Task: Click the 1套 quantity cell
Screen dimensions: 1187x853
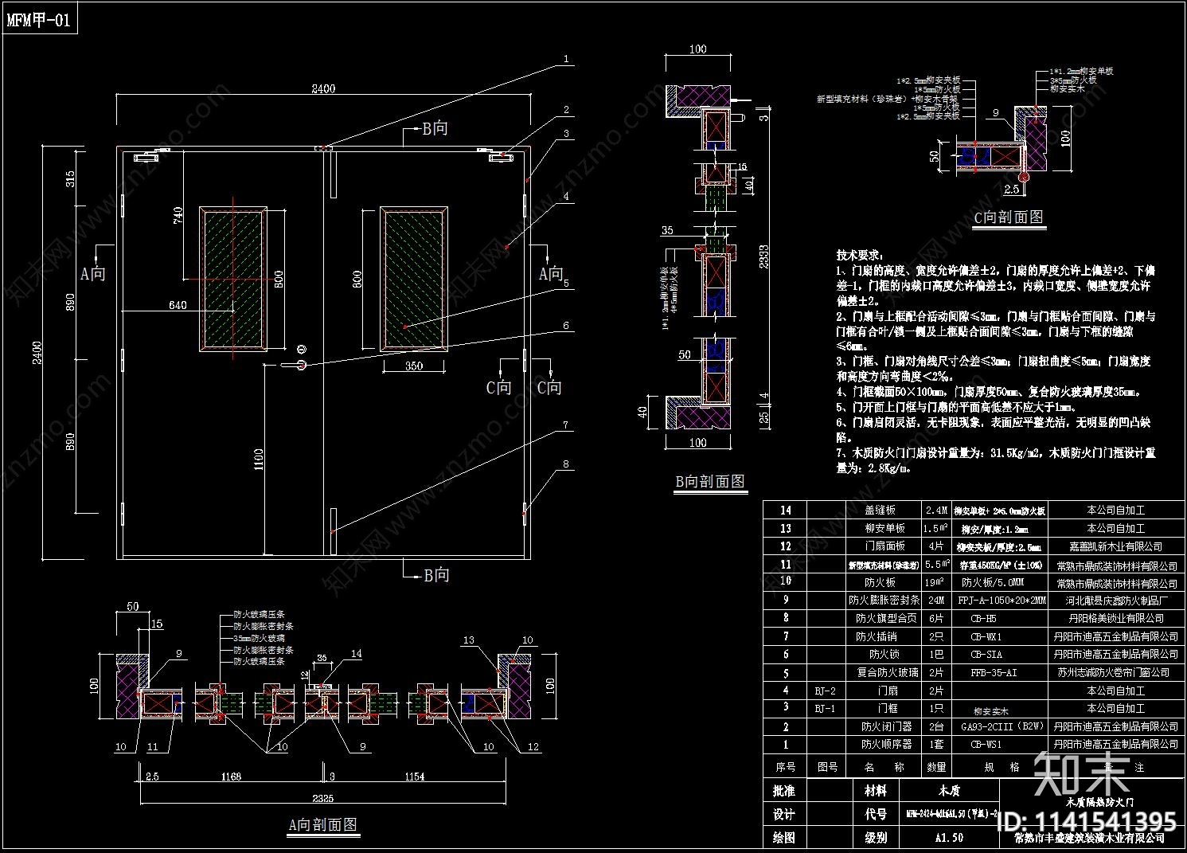Action: (935, 744)
